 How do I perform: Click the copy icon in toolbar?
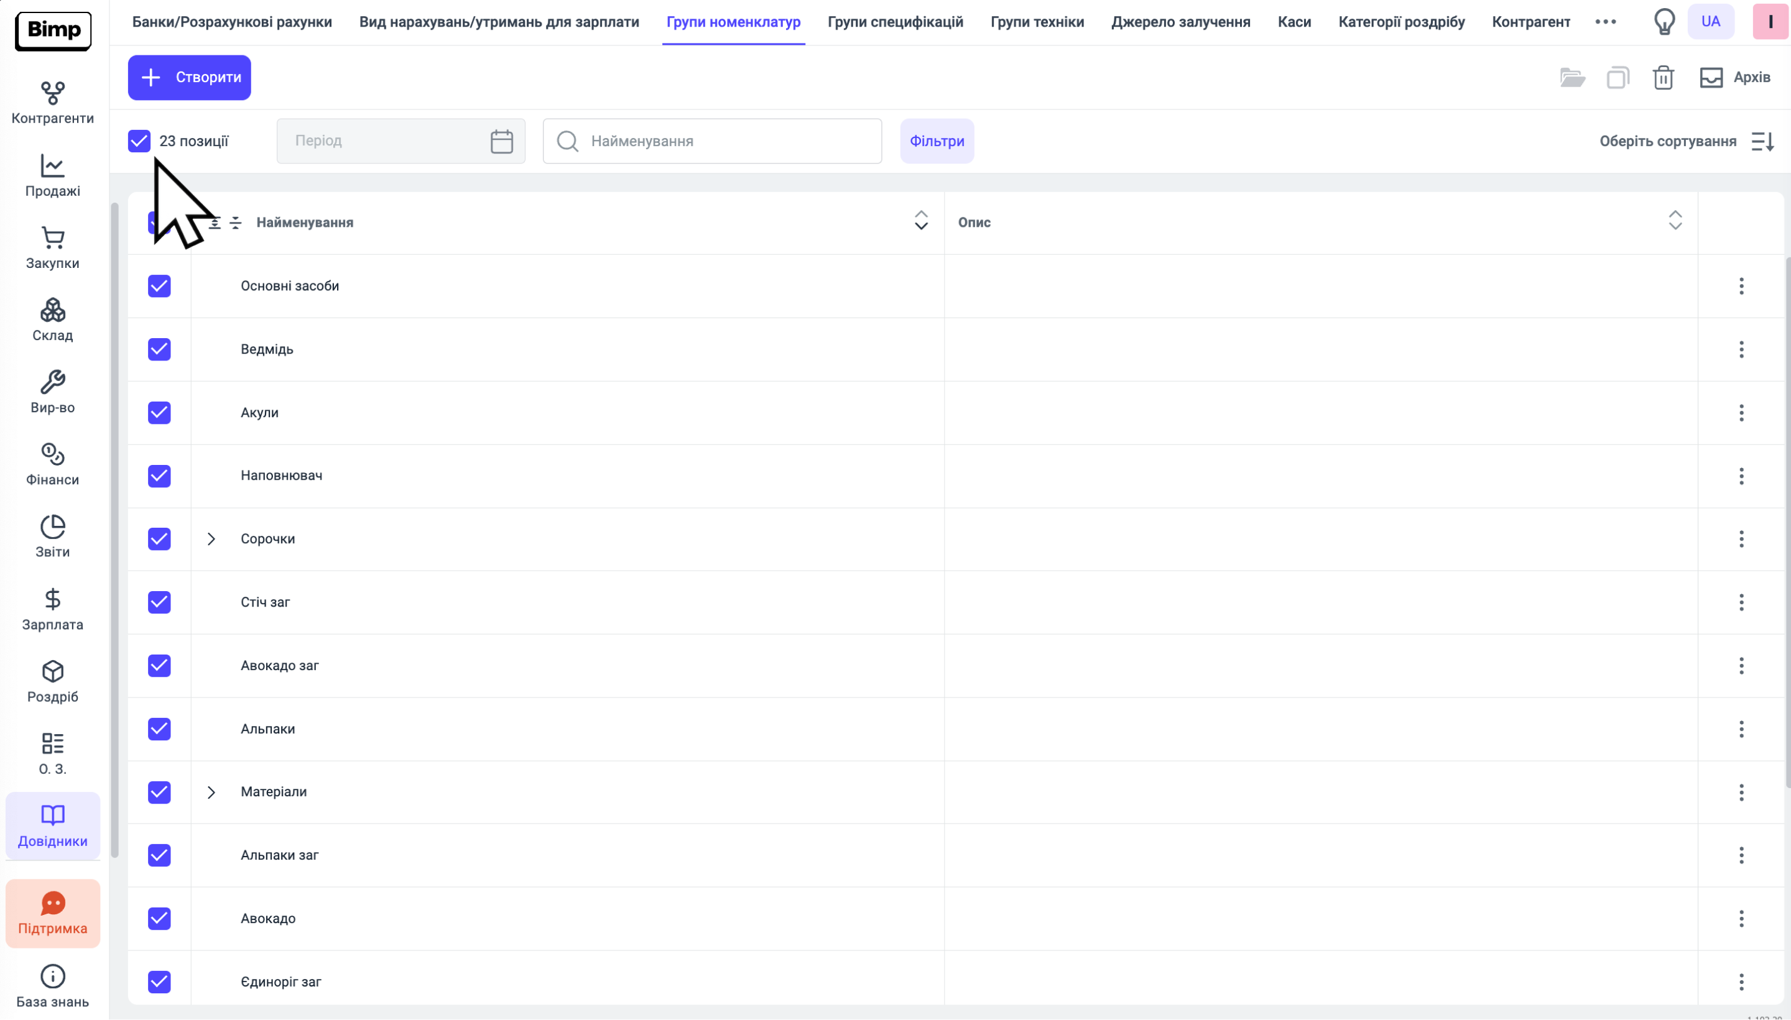(x=1618, y=77)
